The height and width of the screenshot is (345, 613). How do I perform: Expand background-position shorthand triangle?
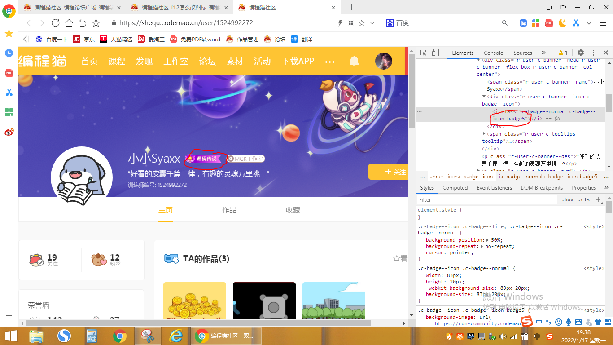(x=488, y=240)
